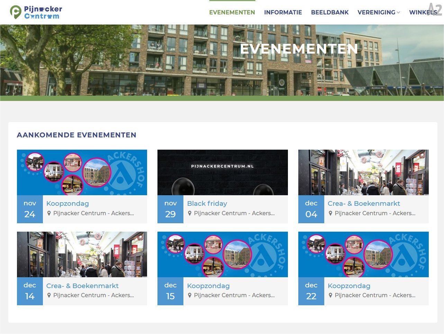The image size is (444, 334).
Task: Click location text under dec 22 Koopzondag
Action: tap(375, 295)
